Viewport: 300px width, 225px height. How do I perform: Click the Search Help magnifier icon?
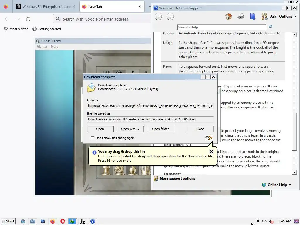270,27
